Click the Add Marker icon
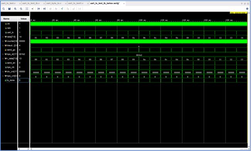 (62, 9)
